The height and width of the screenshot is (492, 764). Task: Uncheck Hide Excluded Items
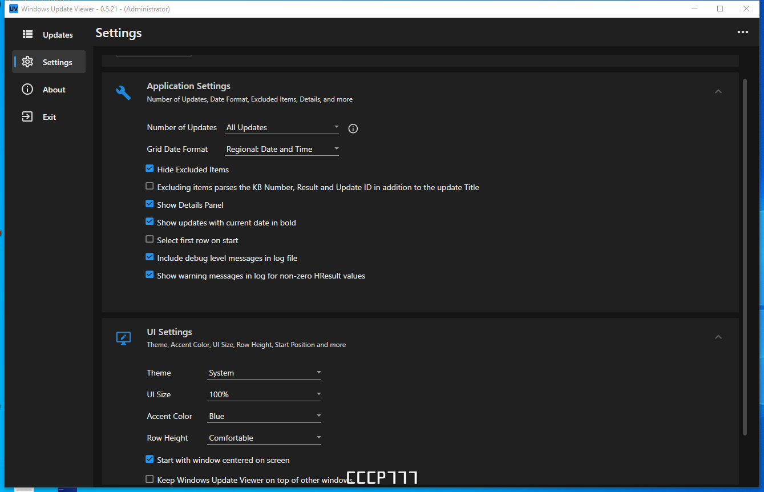[x=149, y=169]
